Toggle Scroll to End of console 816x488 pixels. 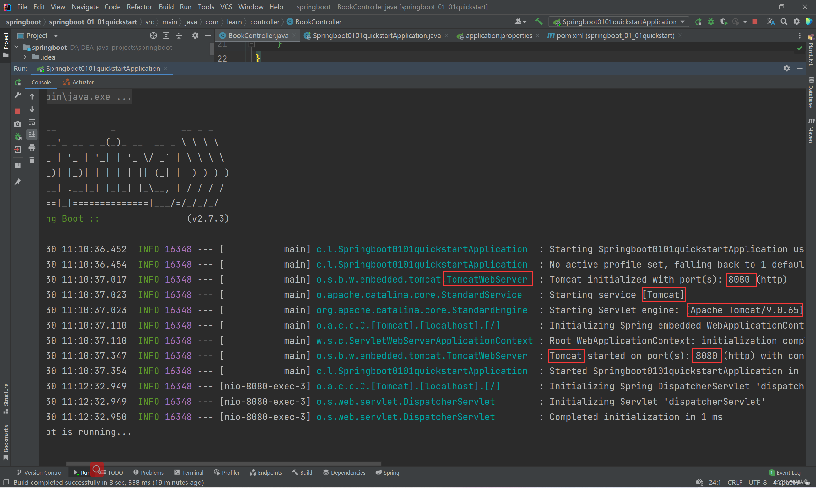32,135
